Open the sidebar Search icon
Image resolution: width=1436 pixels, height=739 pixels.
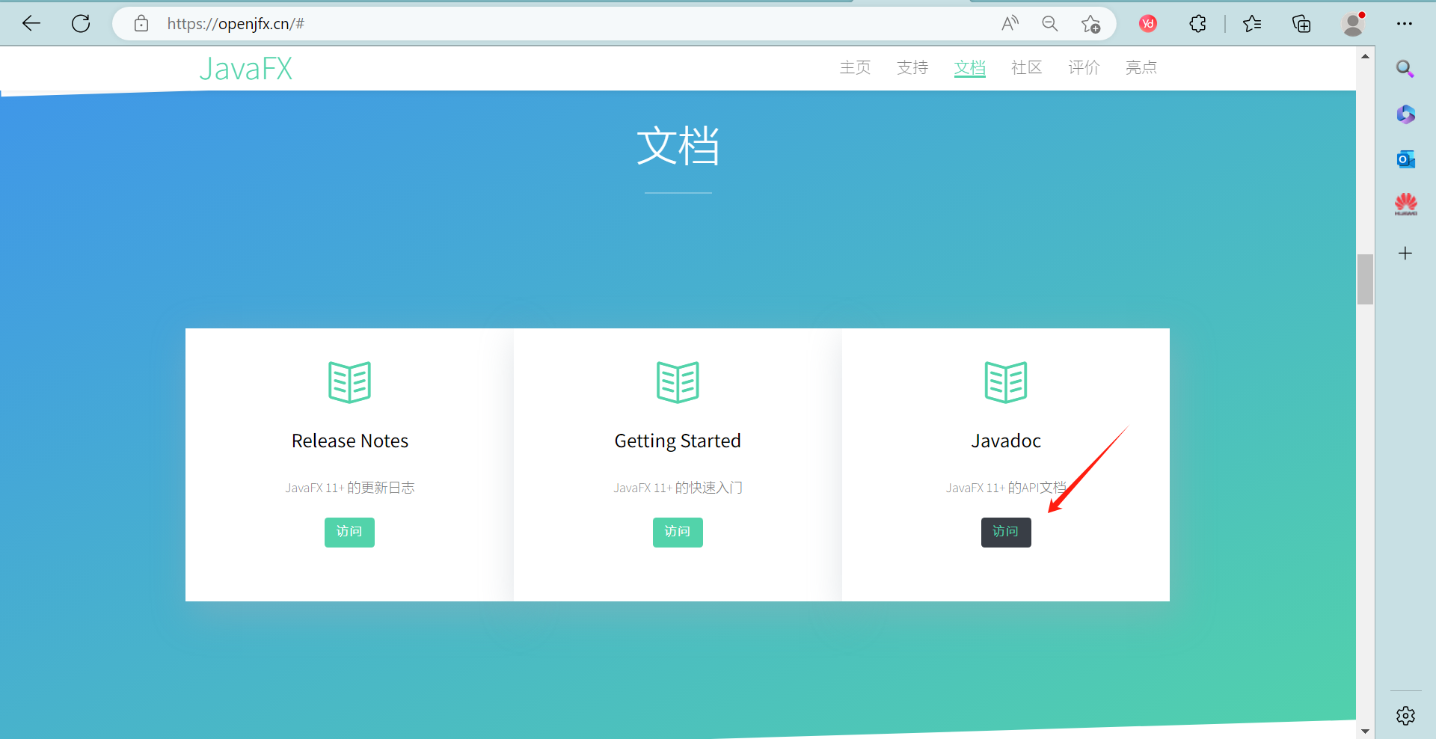tap(1405, 69)
